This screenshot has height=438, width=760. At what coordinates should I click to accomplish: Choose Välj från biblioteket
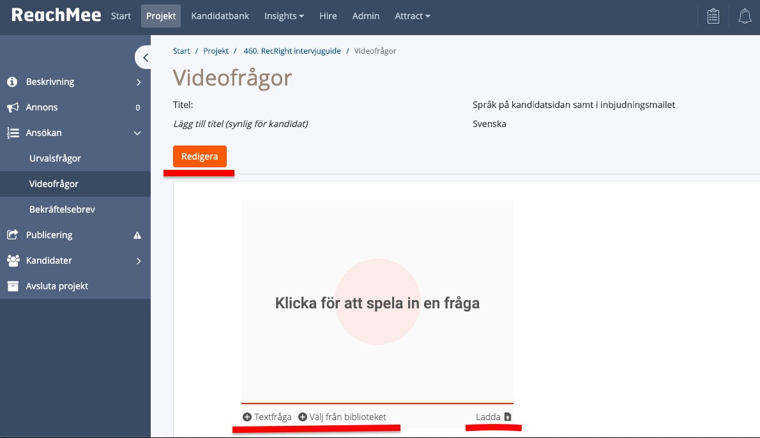(342, 417)
